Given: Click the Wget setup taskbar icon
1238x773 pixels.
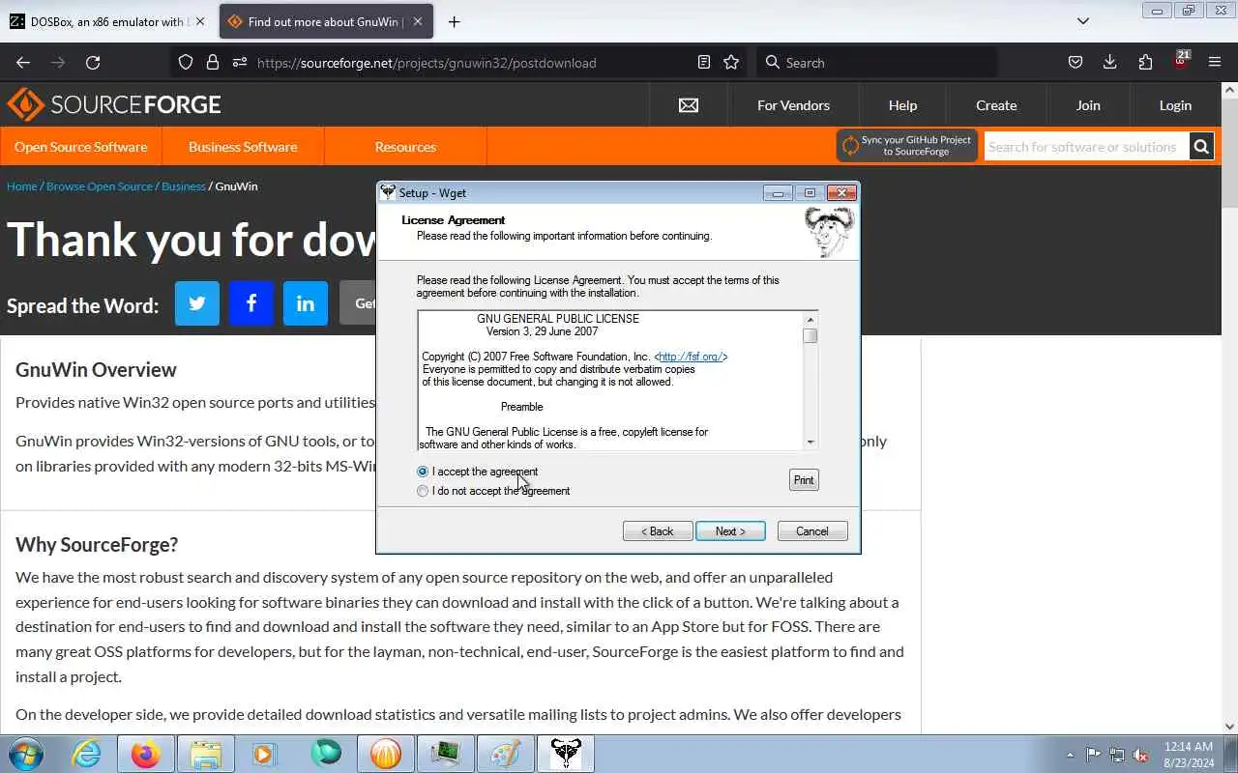Looking at the screenshot, I should [566, 754].
